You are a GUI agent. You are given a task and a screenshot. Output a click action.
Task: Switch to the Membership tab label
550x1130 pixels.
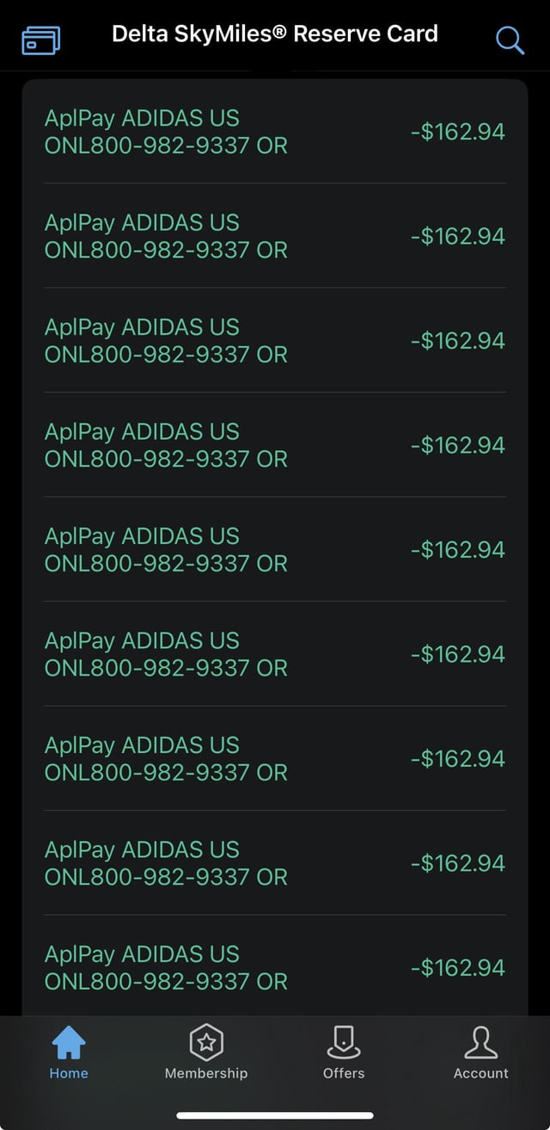(206, 1073)
